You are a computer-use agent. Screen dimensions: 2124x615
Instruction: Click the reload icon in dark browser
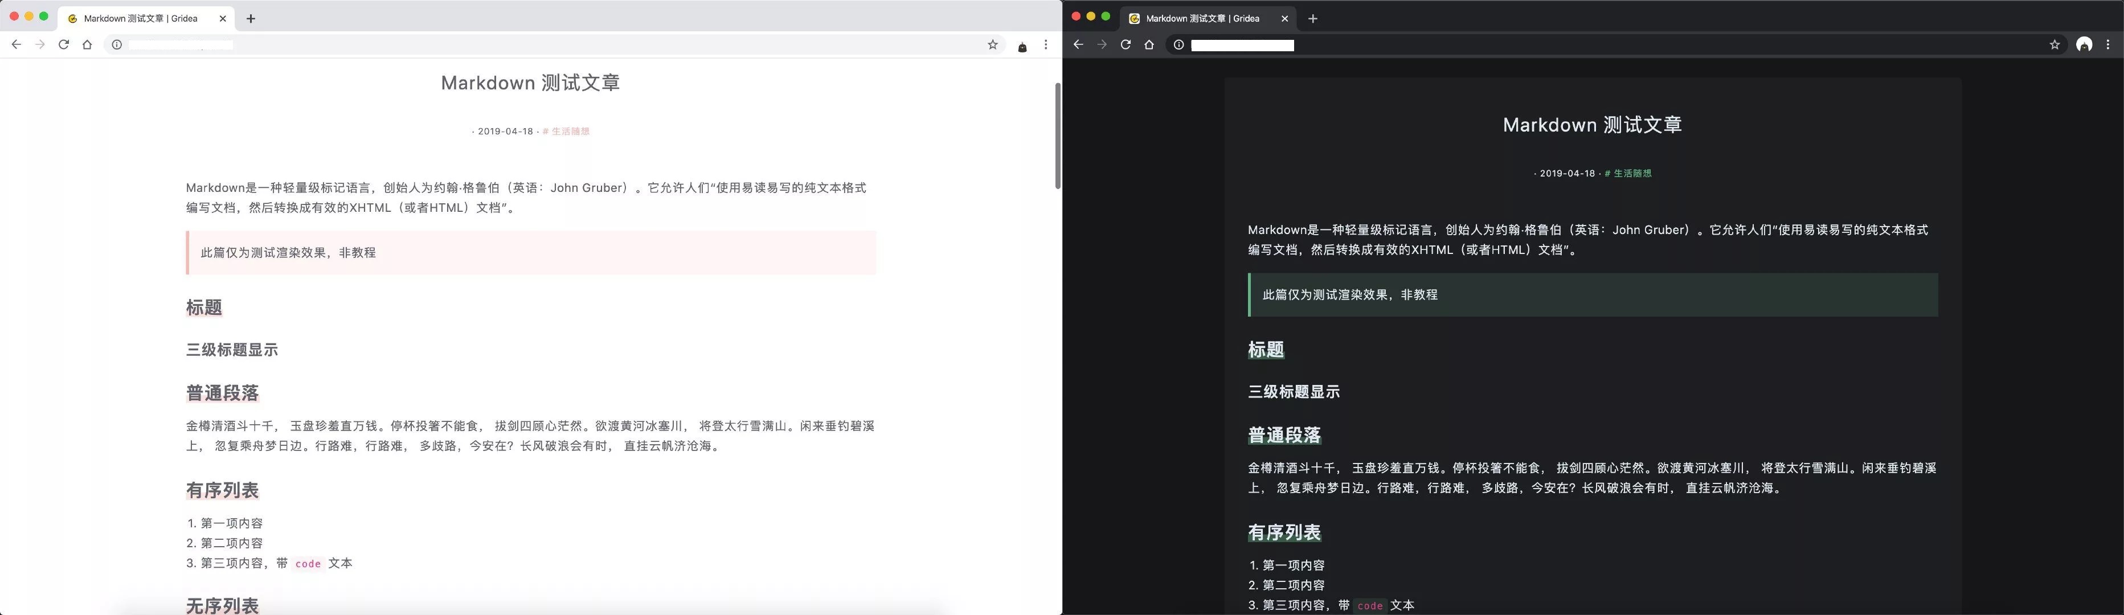pyautogui.click(x=1126, y=44)
